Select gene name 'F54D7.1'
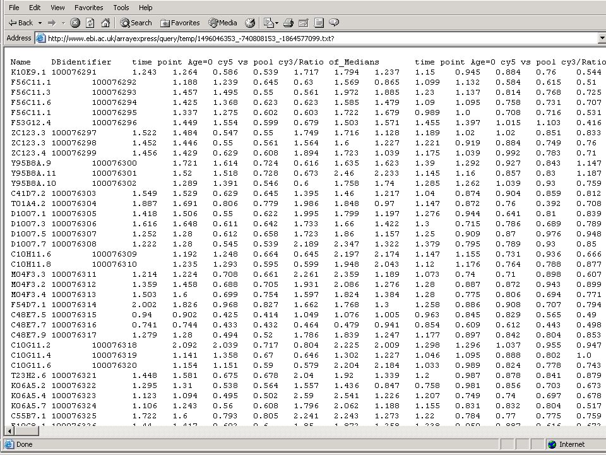The width and height of the screenshot is (606, 455). click(x=28, y=305)
